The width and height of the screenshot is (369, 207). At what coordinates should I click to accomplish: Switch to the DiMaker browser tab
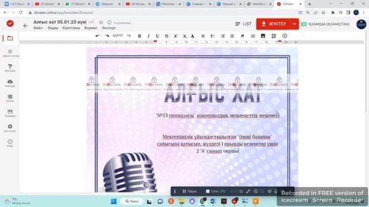point(289,4)
